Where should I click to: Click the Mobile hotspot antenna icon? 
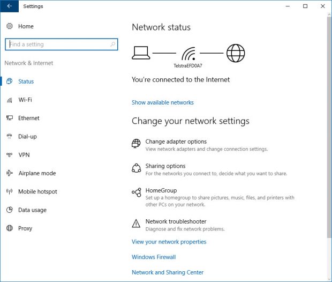[x=10, y=191]
